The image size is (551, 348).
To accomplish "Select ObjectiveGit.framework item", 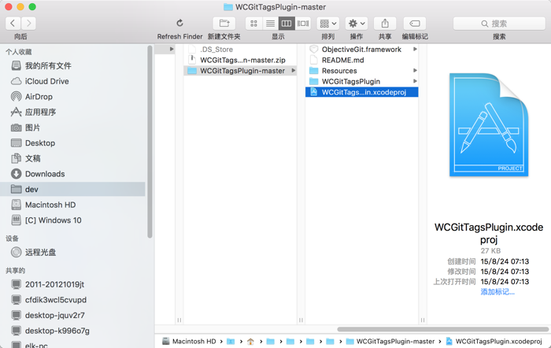I will pos(361,50).
